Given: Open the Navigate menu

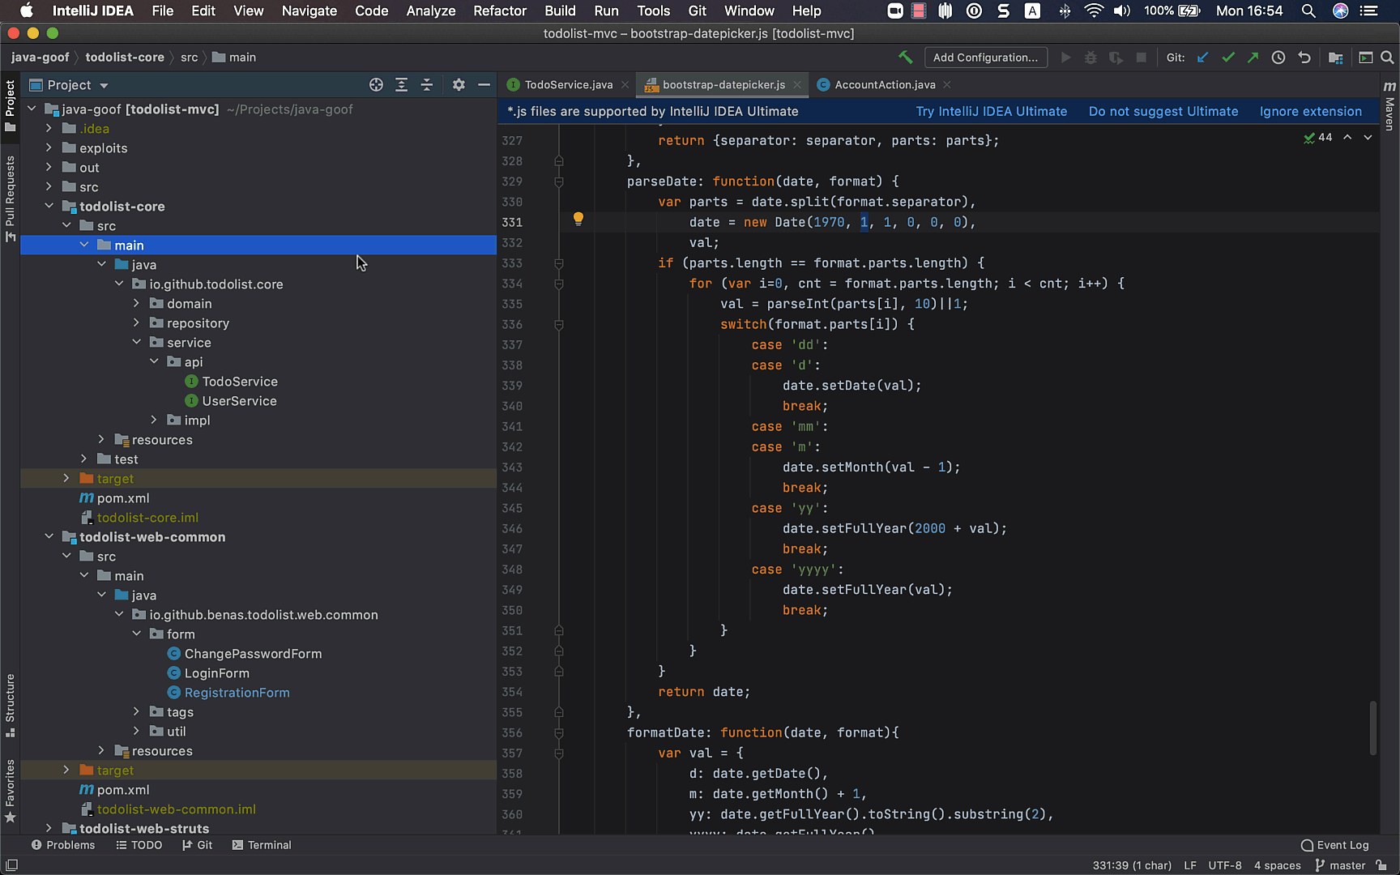Looking at the screenshot, I should 309,11.
